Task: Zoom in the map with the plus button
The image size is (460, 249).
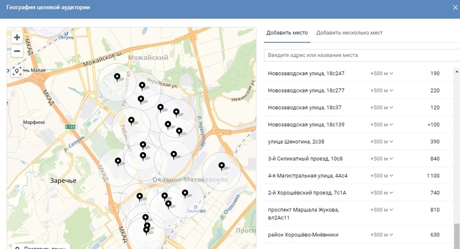Action: (17, 37)
